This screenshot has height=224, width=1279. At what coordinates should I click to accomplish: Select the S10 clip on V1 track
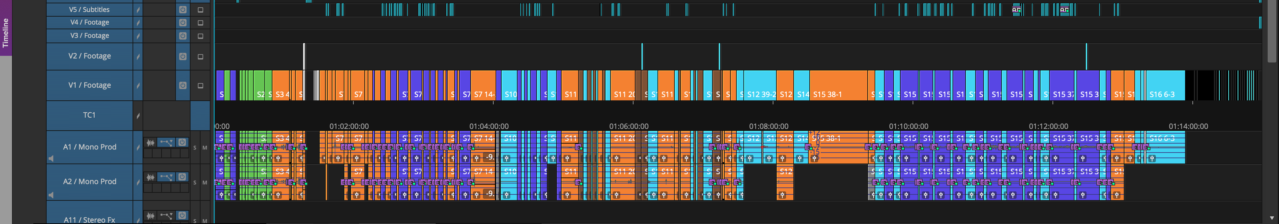tap(509, 85)
